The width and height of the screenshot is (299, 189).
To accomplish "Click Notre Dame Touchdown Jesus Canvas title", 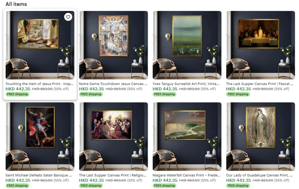I will [113, 84].
